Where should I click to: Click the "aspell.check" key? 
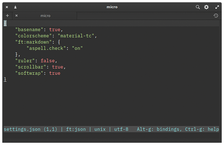46,48
